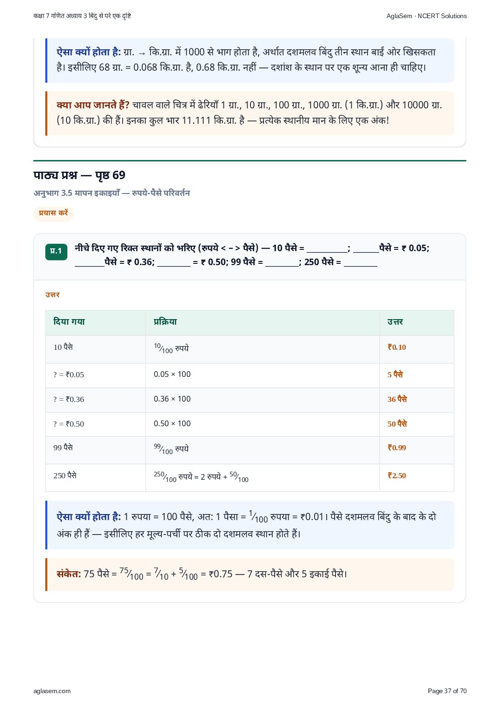Click the उत्तर table column header
The width and height of the screenshot is (500, 708).
395,322
